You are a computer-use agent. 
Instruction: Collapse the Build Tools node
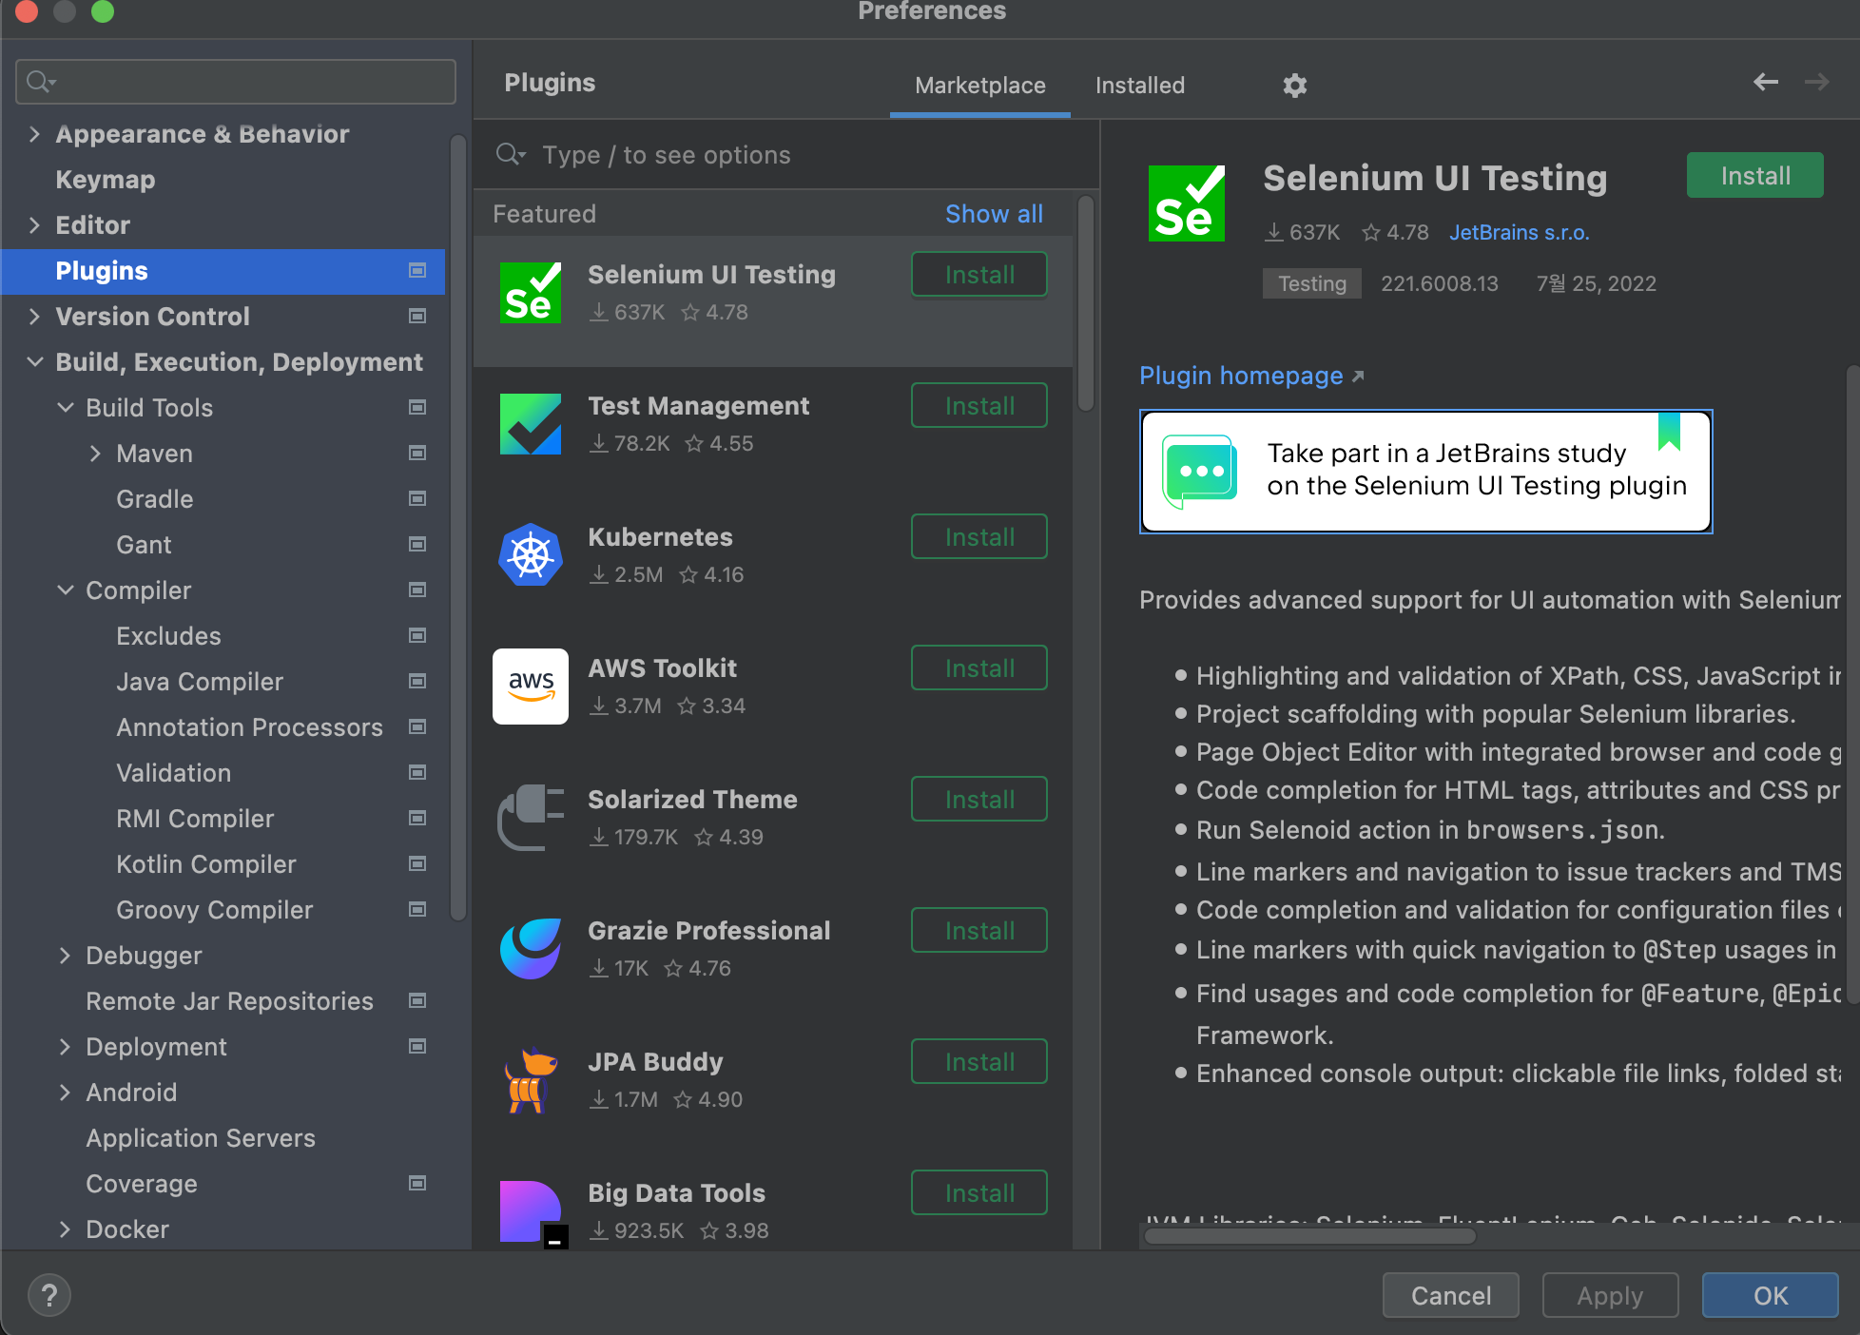65,408
